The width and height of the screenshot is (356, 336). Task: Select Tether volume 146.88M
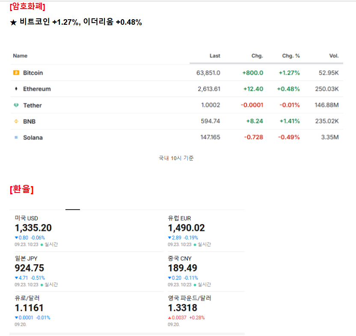(326, 105)
